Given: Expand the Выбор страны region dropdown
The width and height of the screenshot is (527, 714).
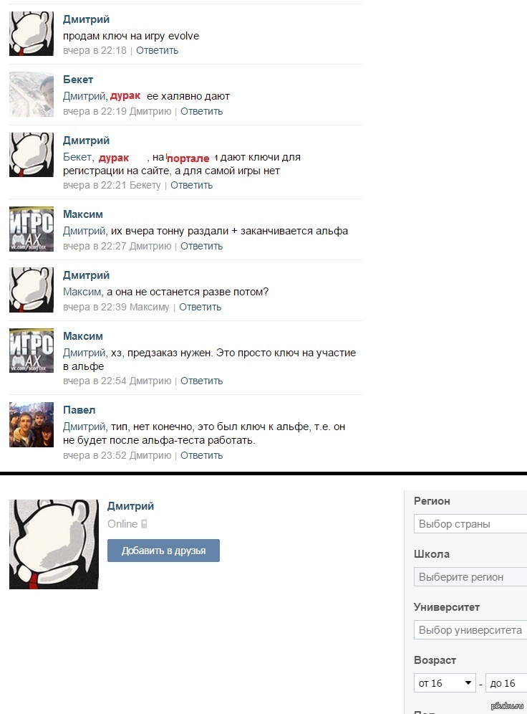Looking at the screenshot, I should point(470,523).
